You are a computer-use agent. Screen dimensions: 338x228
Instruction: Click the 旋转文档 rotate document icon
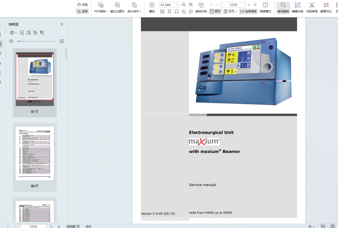click(201, 5)
